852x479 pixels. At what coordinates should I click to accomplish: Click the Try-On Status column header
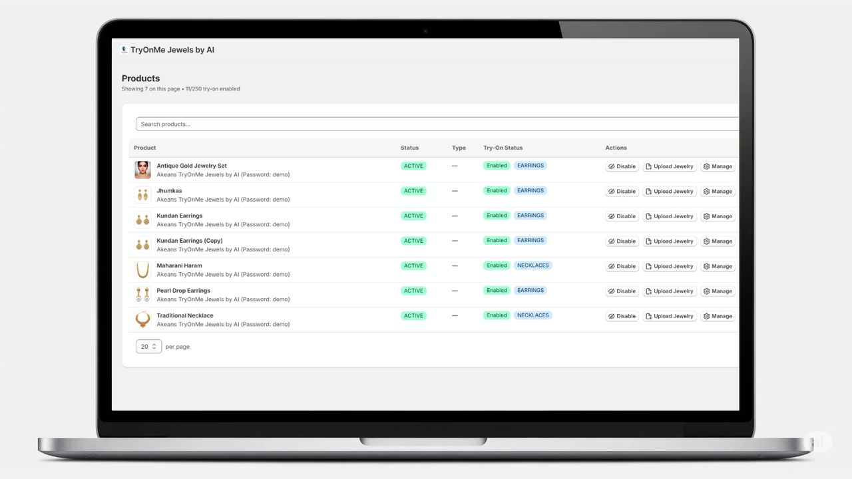[x=503, y=148]
